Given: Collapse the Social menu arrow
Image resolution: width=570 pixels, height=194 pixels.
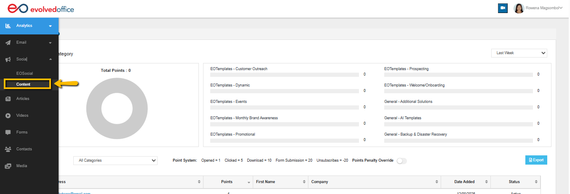Looking at the screenshot, I should click(50, 59).
